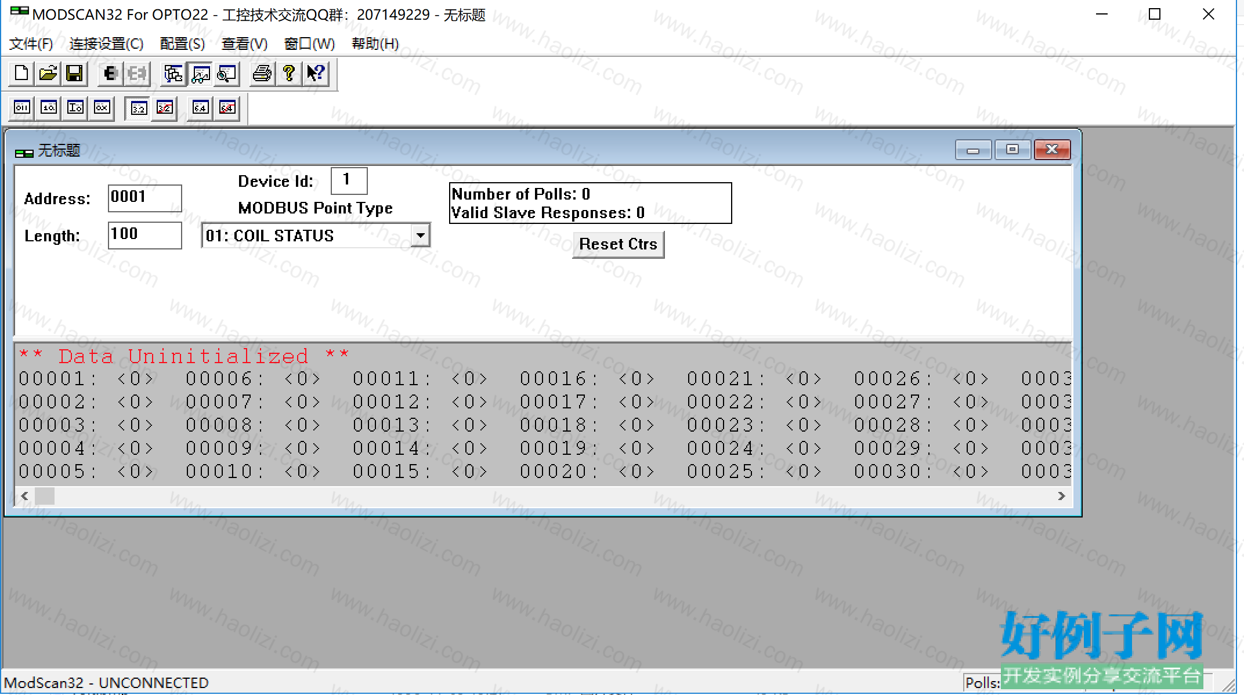
Task: Select 64-bit double '6.4' icon
Action: (201, 108)
